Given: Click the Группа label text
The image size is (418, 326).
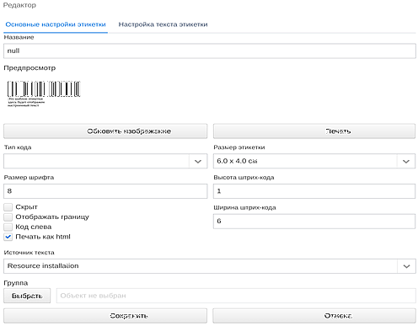Looking at the screenshot, I should click(16, 283).
